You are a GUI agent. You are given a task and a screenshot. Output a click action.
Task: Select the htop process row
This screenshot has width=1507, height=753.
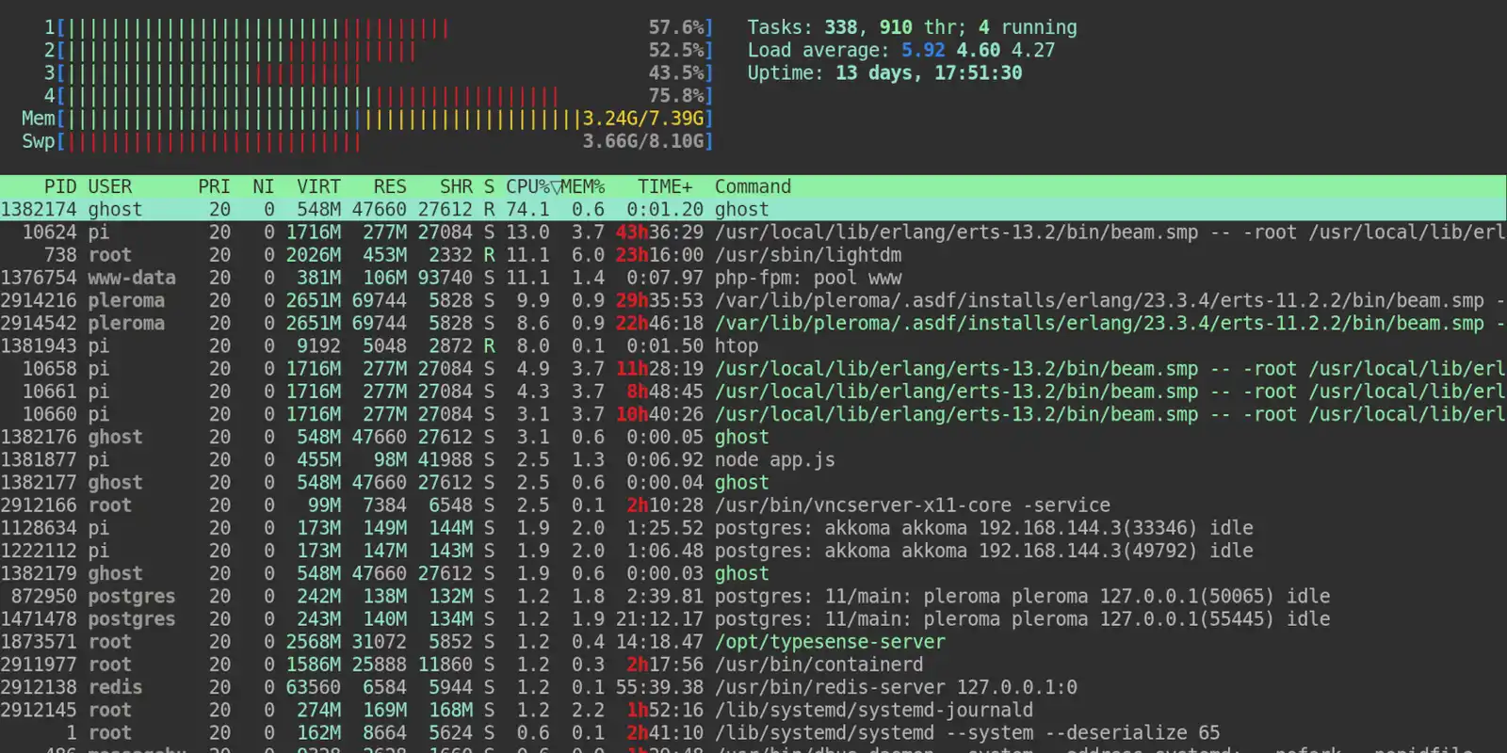tap(753, 345)
